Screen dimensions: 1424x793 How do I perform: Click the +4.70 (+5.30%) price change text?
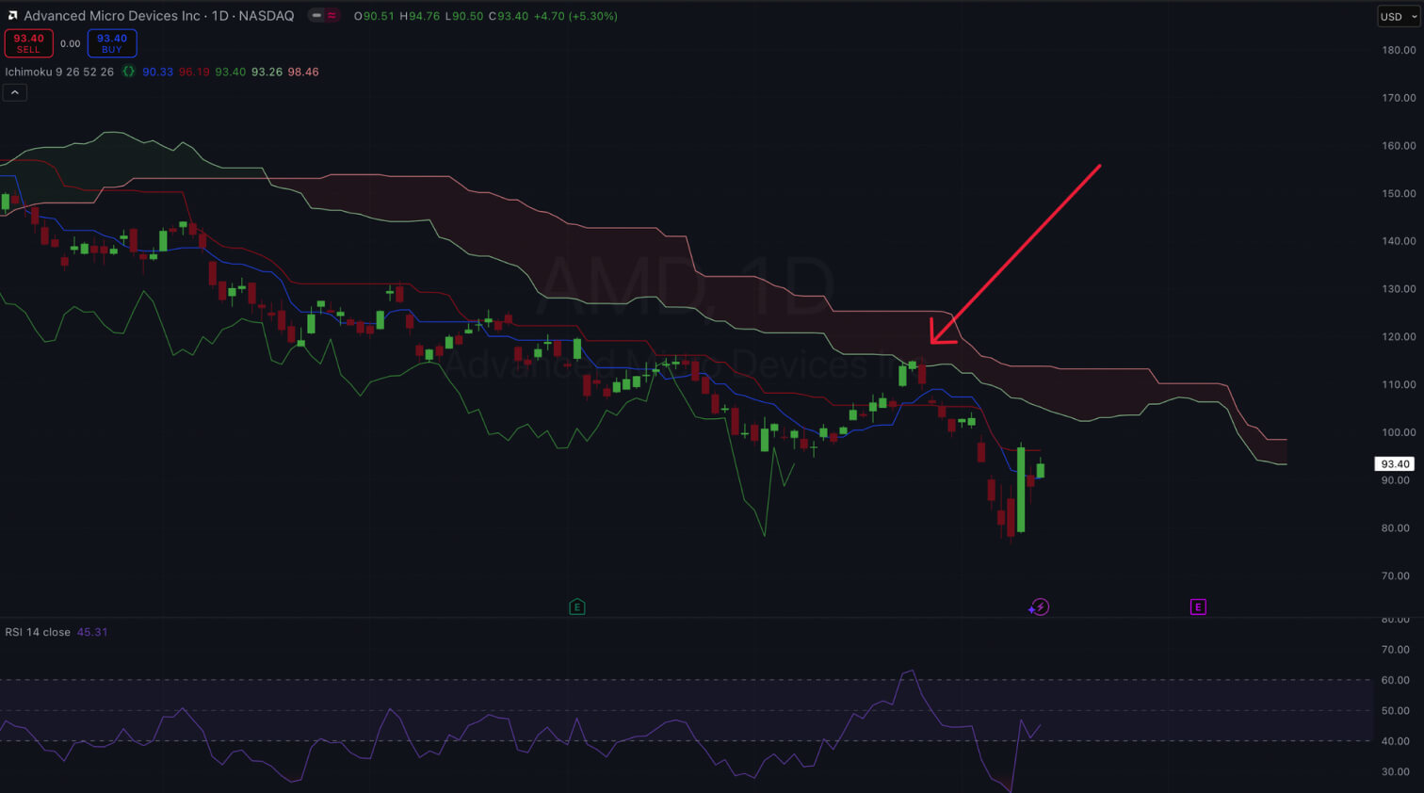[x=575, y=16]
